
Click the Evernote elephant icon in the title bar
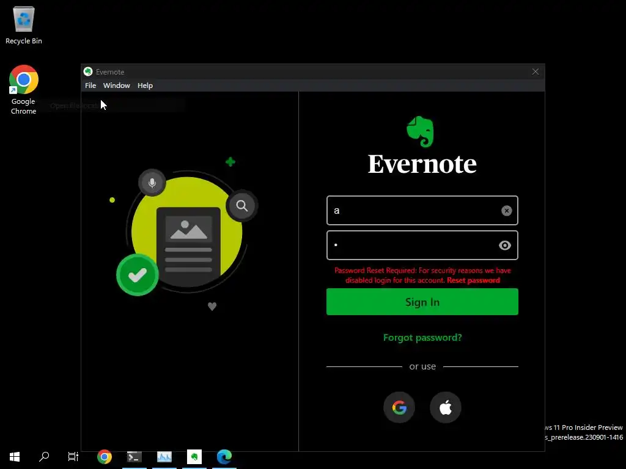(x=88, y=72)
